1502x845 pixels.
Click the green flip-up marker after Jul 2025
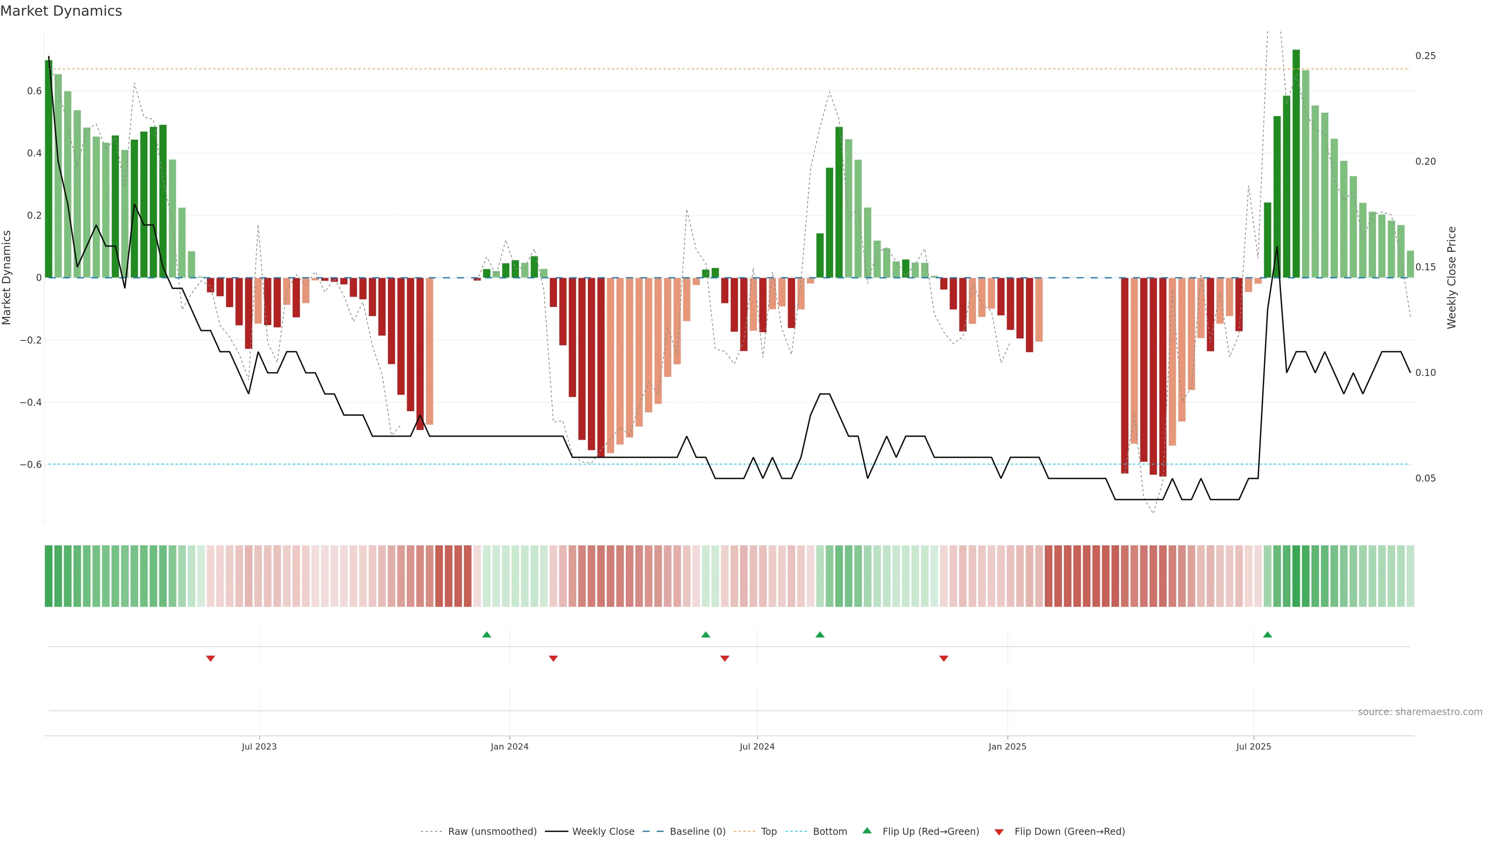point(1268,635)
